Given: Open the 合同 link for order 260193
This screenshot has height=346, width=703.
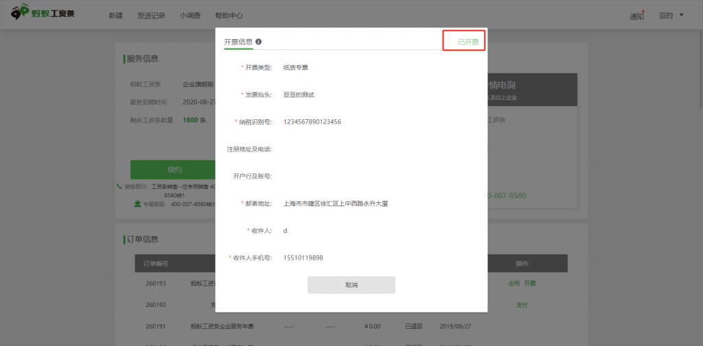Looking at the screenshot, I should (x=513, y=283).
